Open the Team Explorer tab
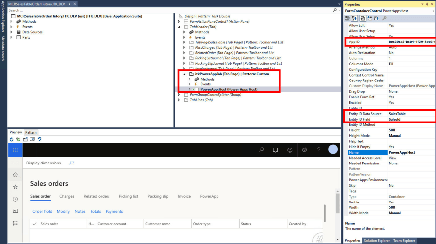 pyautogui.click(x=404, y=241)
